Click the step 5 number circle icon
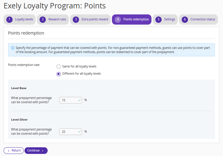Image resolution: width=223 pixels, height=156 pixels. [158, 19]
